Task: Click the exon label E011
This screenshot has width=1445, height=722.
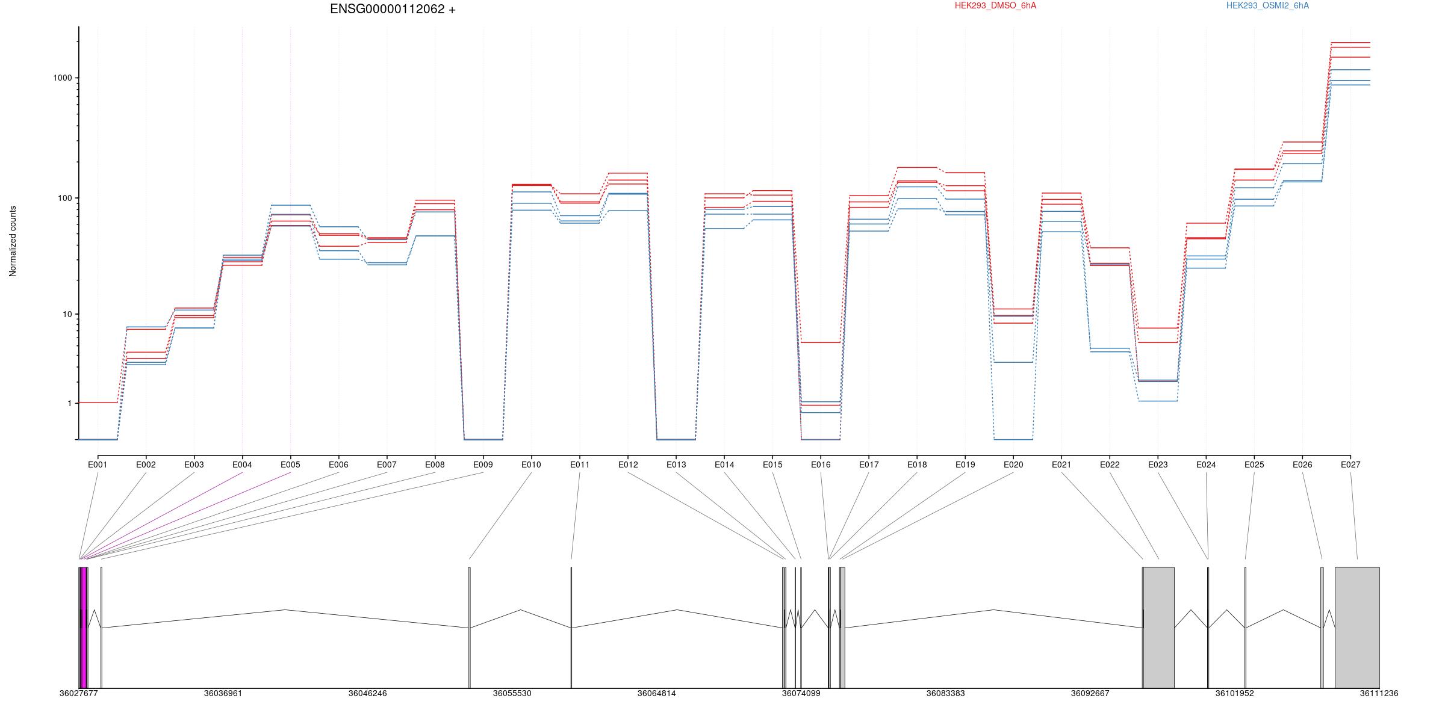Action: (x=580, y=464)
